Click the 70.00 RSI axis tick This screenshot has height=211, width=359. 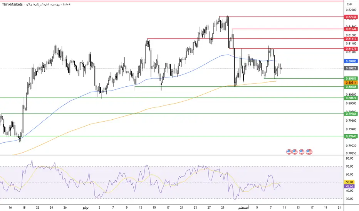[x=349, y=166]
